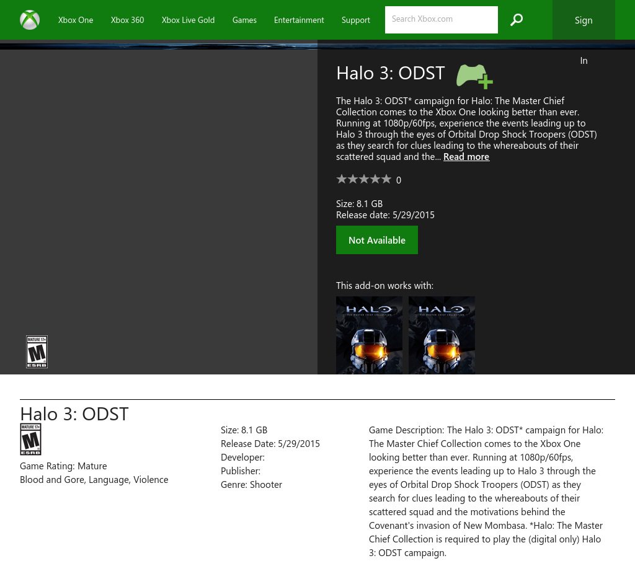The width and height of the screenshot is (635, 566).
Task: Open the first Halo Master Chief Collection thumbnail
Action: (x=369, y=335)
